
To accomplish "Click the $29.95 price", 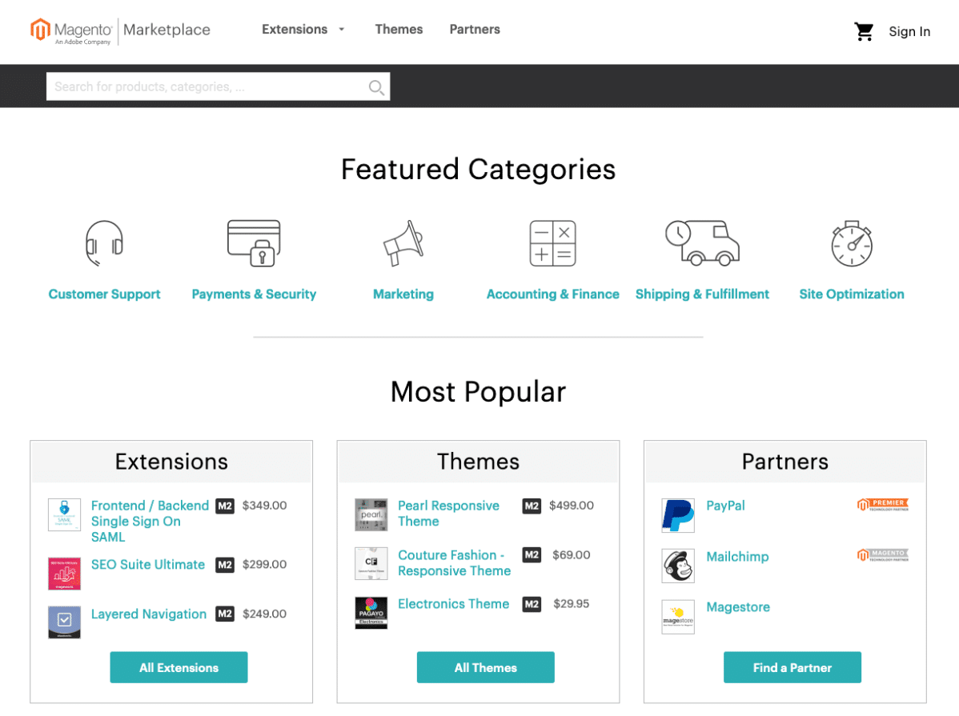I will pyautogui.click(x=572, y=604).
